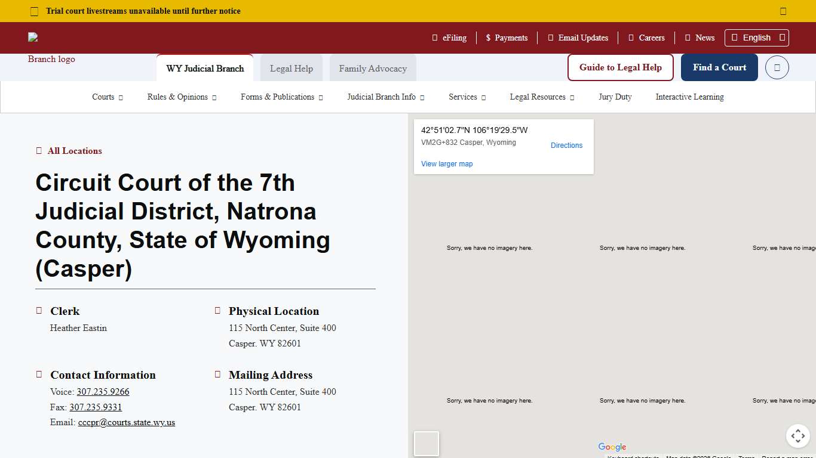Open the eFiling icon in the header
The image size is (816, 458).
tap(434, 38)
